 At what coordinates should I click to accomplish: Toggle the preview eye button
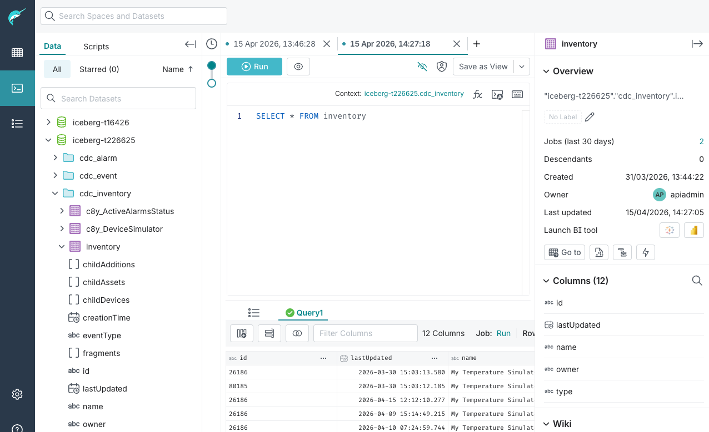click(298, 67)
